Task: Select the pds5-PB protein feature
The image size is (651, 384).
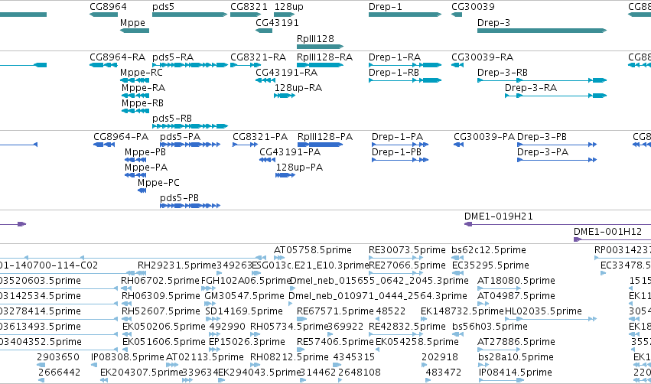Action: point(190,206)
